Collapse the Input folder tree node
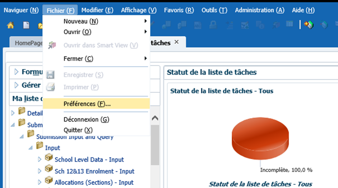 tap(30, 148)
